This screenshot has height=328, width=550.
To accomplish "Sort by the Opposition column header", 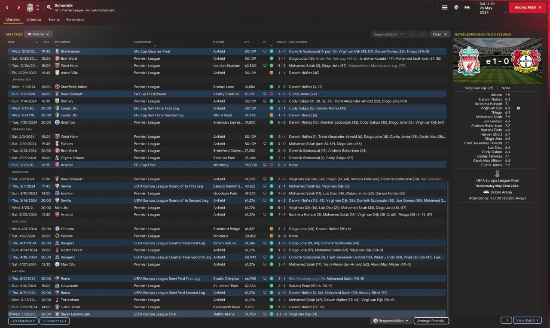I will tap(62, 42).
